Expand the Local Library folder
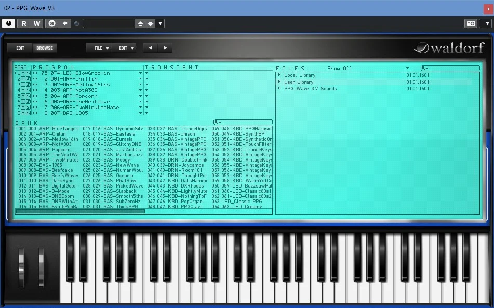 click(x=279, y=75)
